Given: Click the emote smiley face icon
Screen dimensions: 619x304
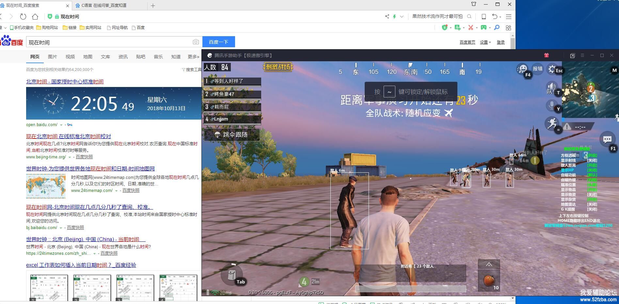Looking at the screenshot, I should [x=522, y=69].
